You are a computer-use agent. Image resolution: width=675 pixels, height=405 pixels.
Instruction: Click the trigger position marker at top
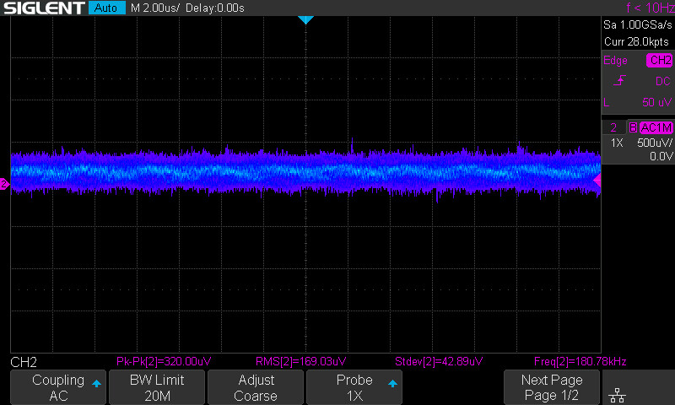(x=305, y=19)
